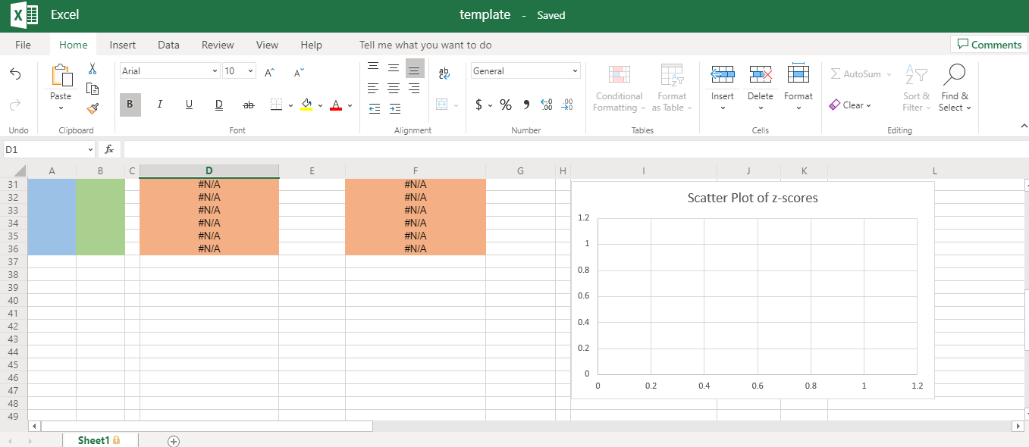
Task: Apply italic formatting
Action: point(159,104)
